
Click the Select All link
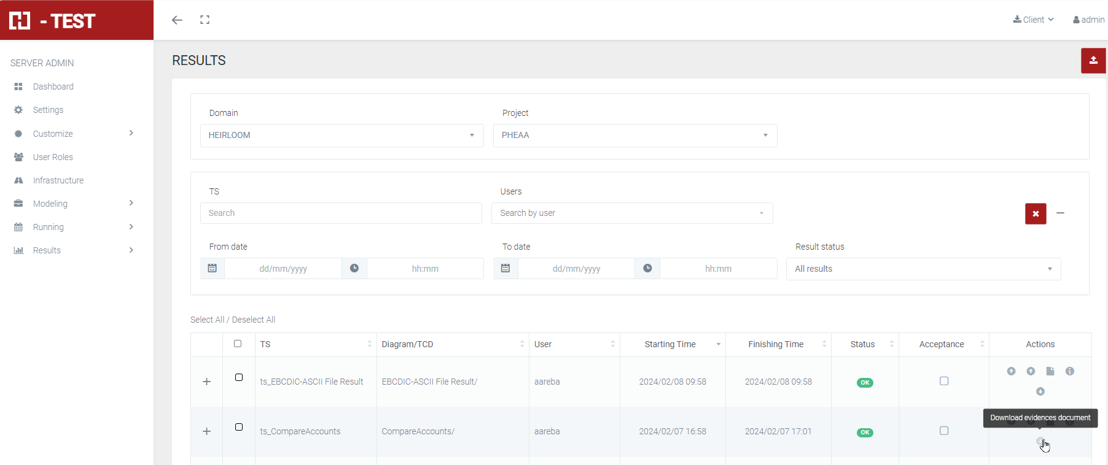tap(207, 320)
